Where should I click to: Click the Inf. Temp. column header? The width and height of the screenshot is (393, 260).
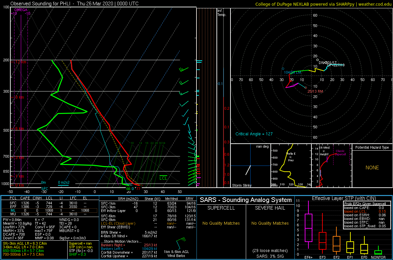point(222,13)
